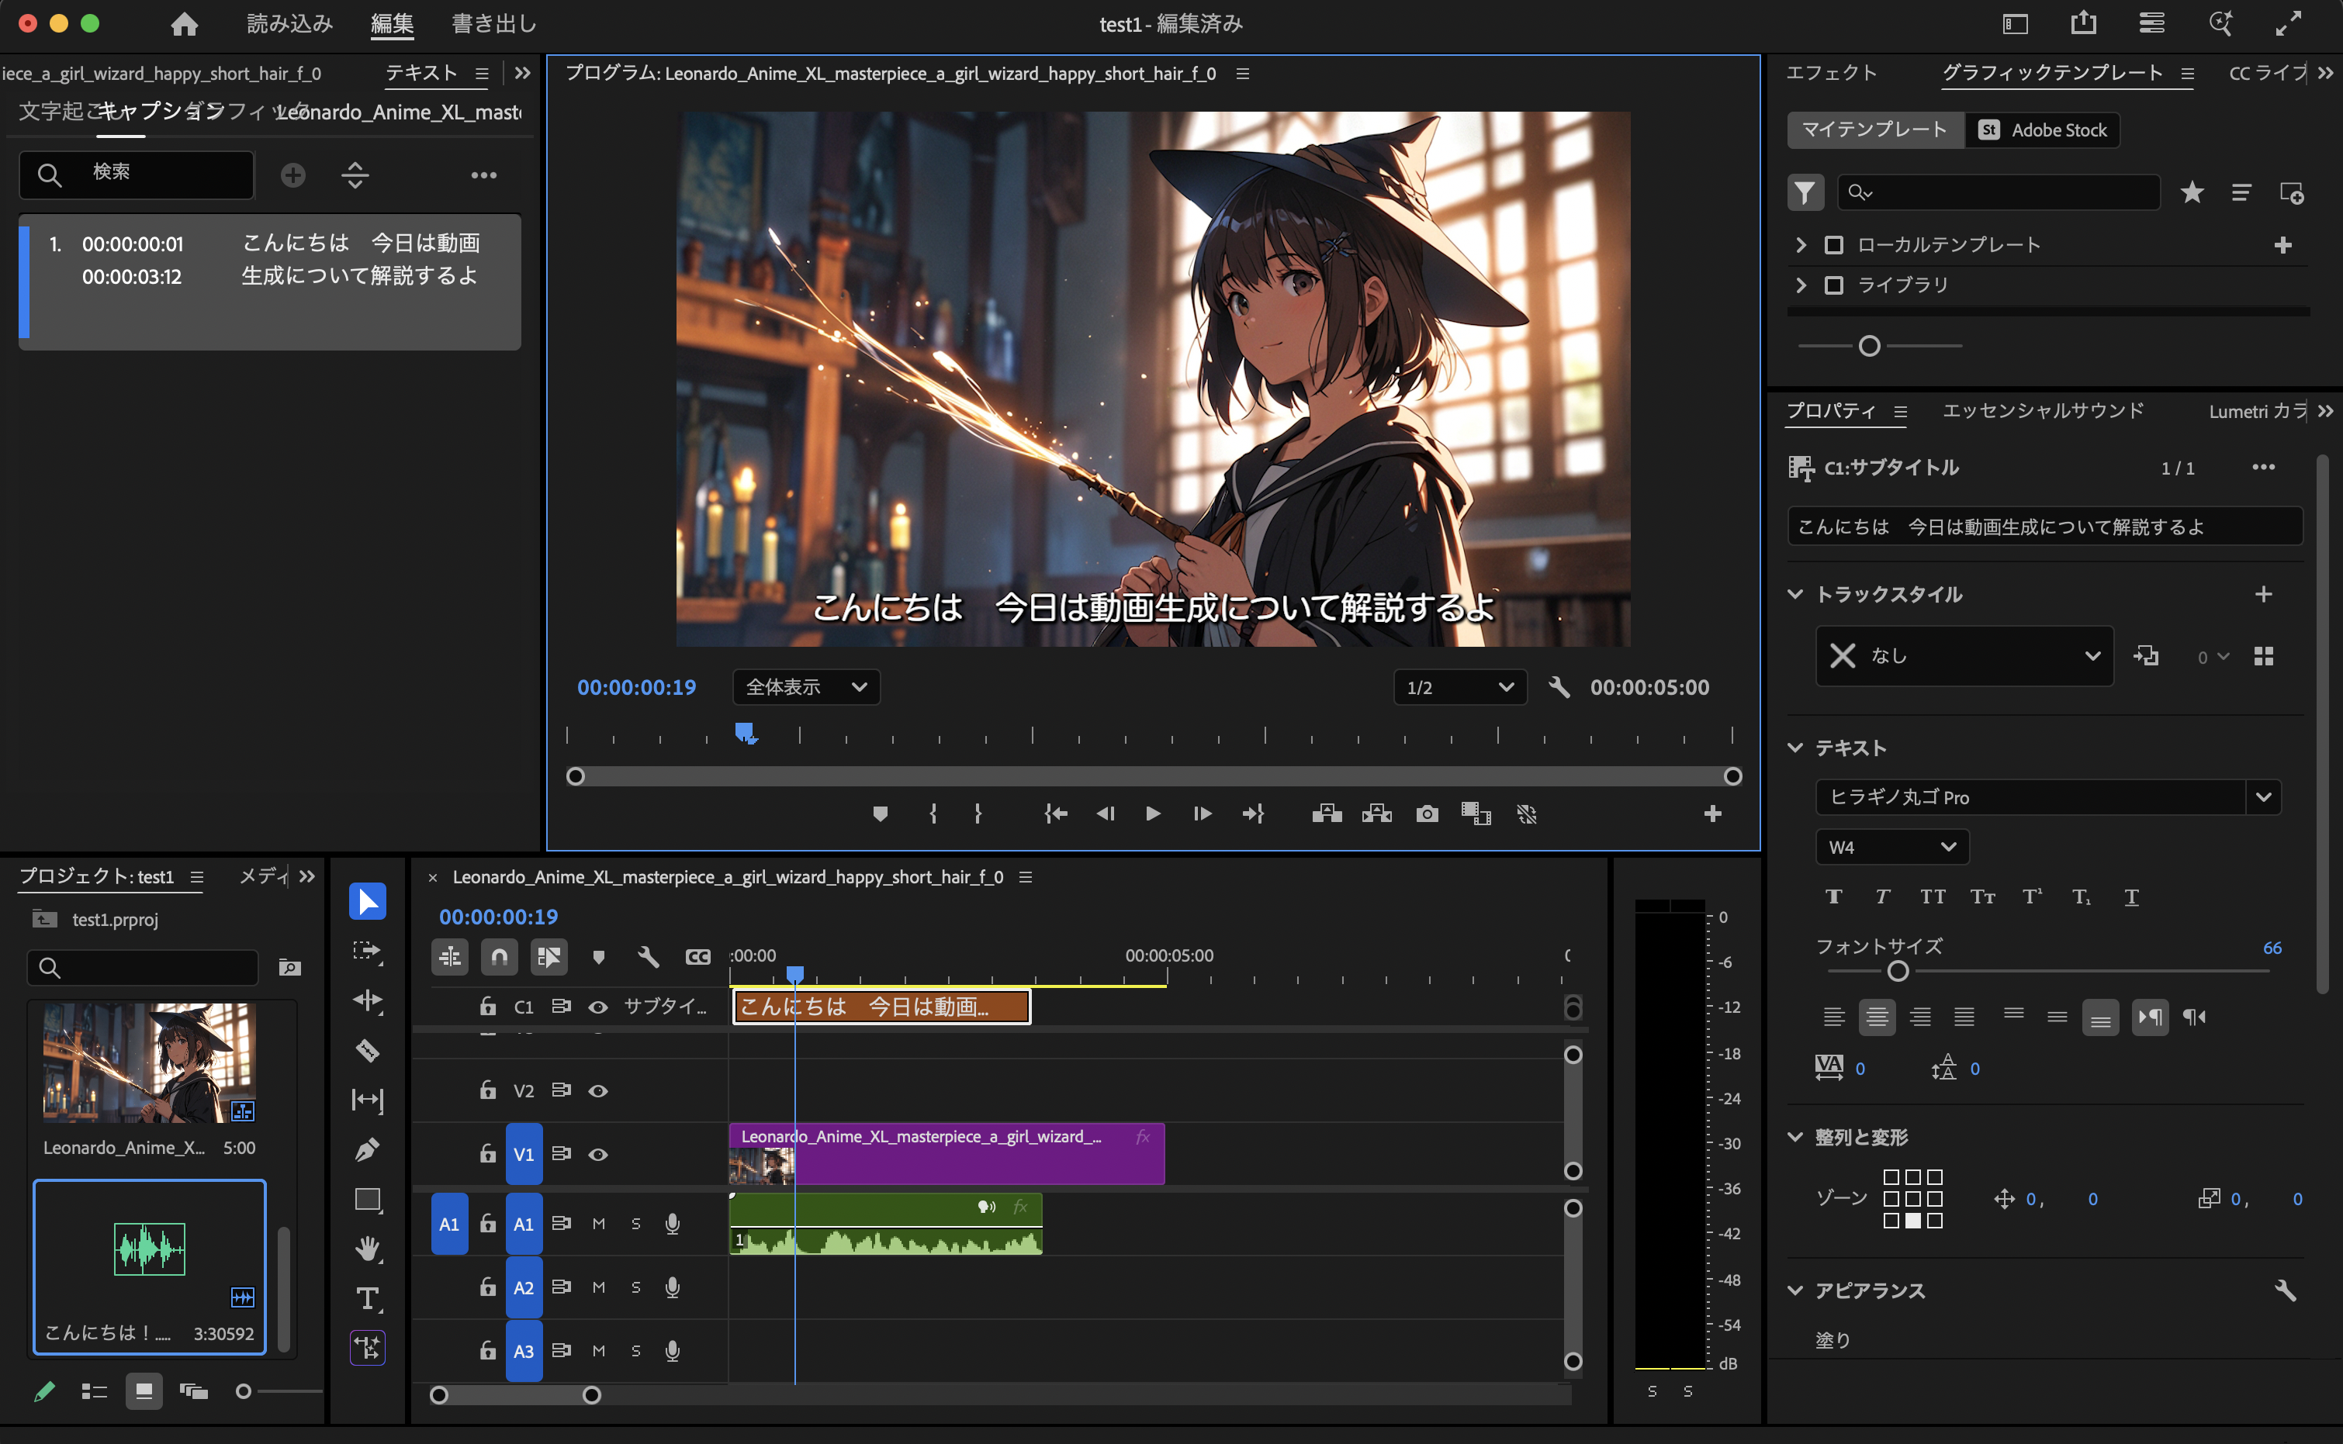Screen dimensions: 2343x1444
Task: Select the Rectangle tool
Action: pos(368,1200)
